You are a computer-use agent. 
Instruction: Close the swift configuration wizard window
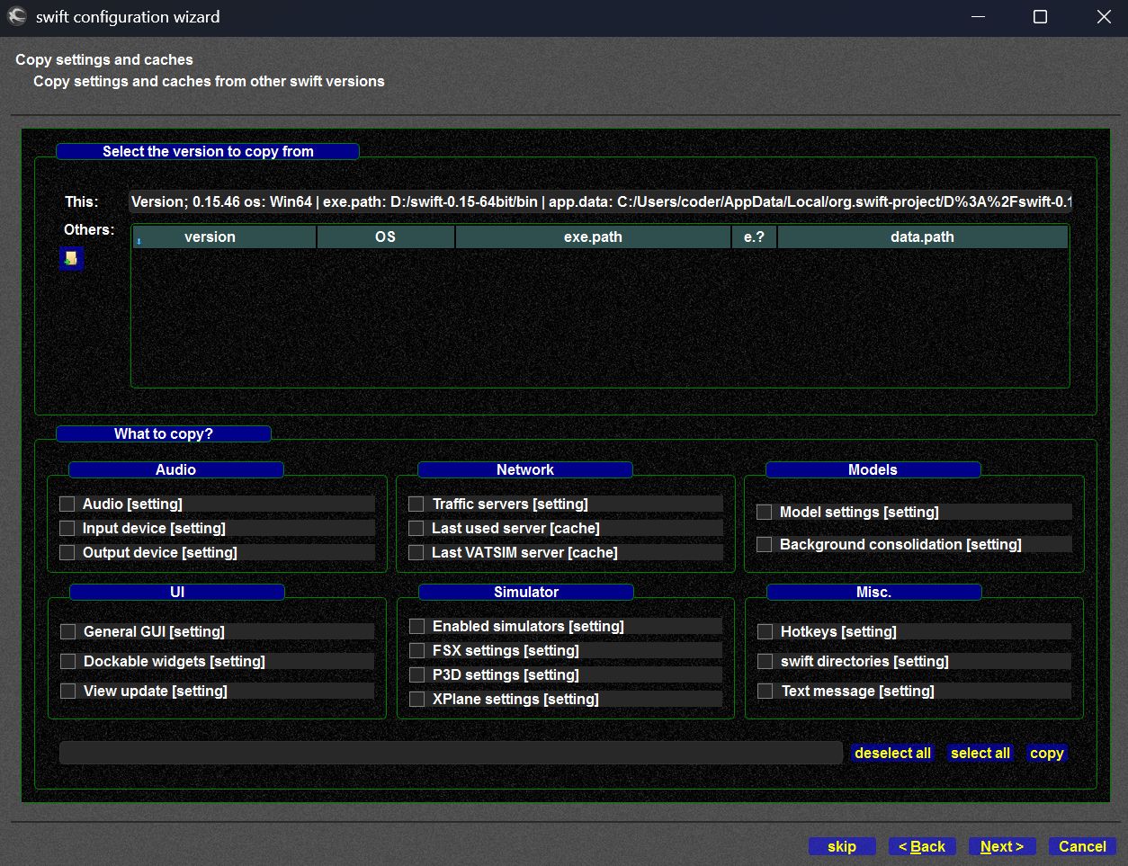[1104, 17]
